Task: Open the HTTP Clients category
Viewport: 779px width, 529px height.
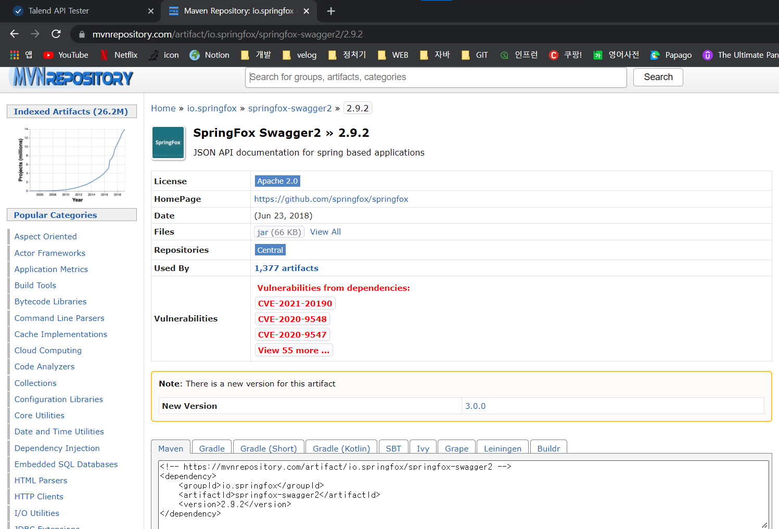Action: click(39, 496)
